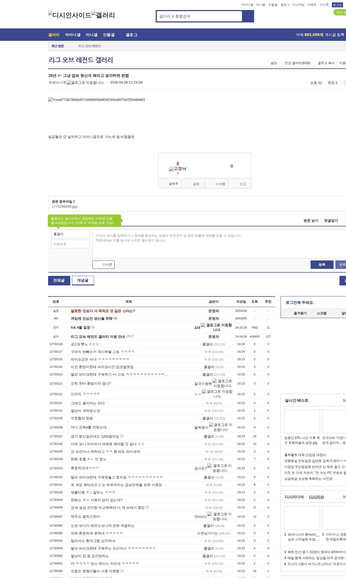Viewport: 346px width, 578px height.
Task: Open the broken post image 7cea8773b78b6eff
Action: (97, 100)
